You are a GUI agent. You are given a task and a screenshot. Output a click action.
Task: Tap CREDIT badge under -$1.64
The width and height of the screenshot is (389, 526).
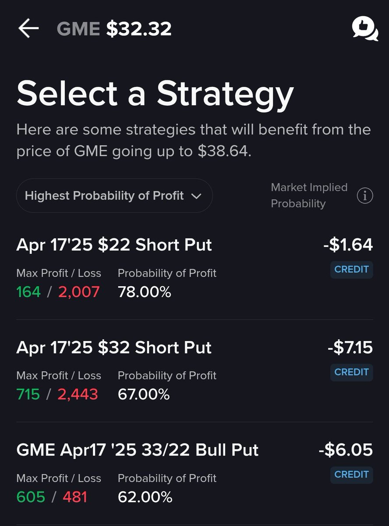point(352,270)
